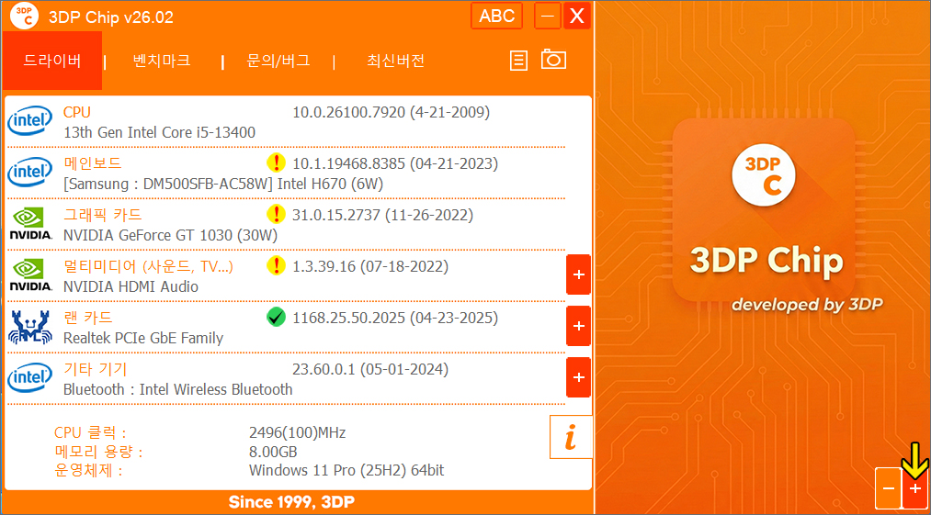Click the ABC language button
Viewport: 931px width, 515px height.
point(497,17)
